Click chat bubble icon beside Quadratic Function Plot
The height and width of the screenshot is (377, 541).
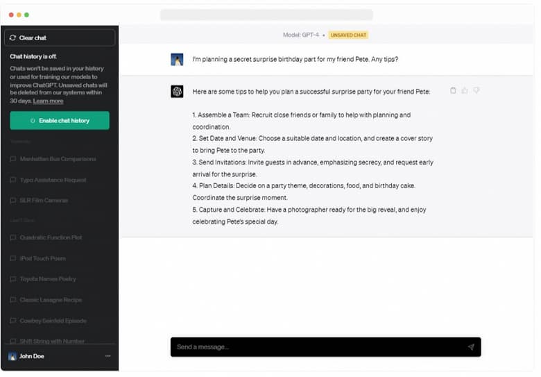tap(13, 237)
